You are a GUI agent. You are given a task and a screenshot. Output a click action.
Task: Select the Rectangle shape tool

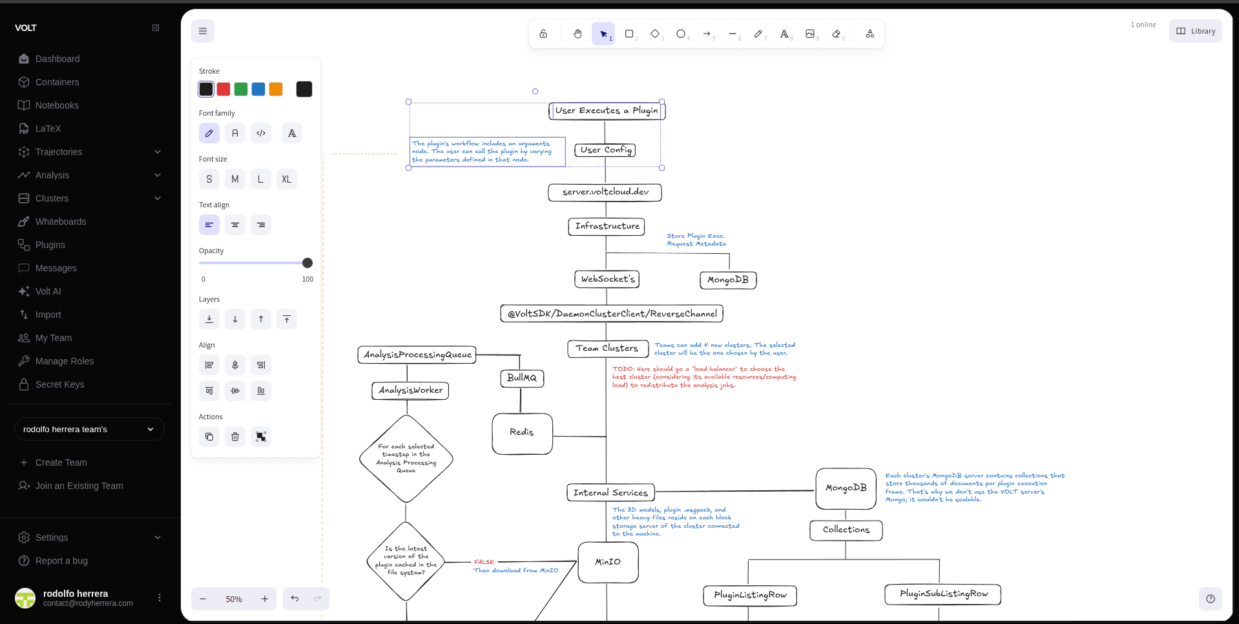(x=629, y=34)
